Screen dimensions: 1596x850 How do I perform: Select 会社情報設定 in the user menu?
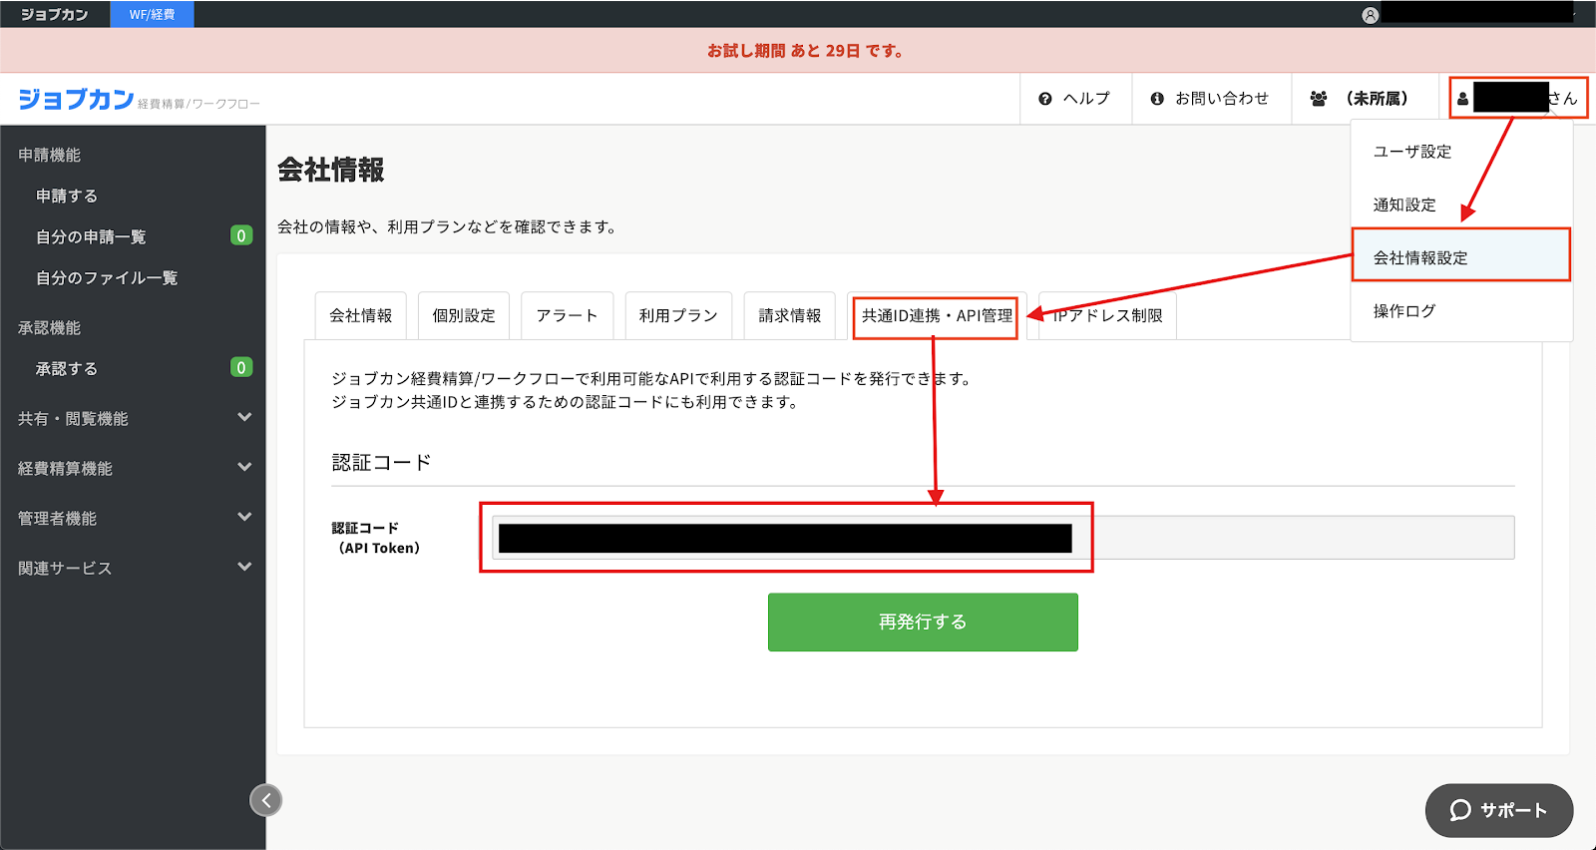coord(1461,257)
